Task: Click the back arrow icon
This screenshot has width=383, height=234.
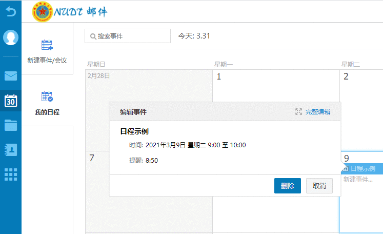Action: 10,10
